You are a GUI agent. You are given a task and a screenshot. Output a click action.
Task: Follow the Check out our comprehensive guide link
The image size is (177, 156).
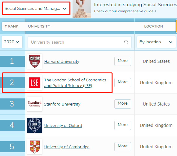(x=124, y=11)
